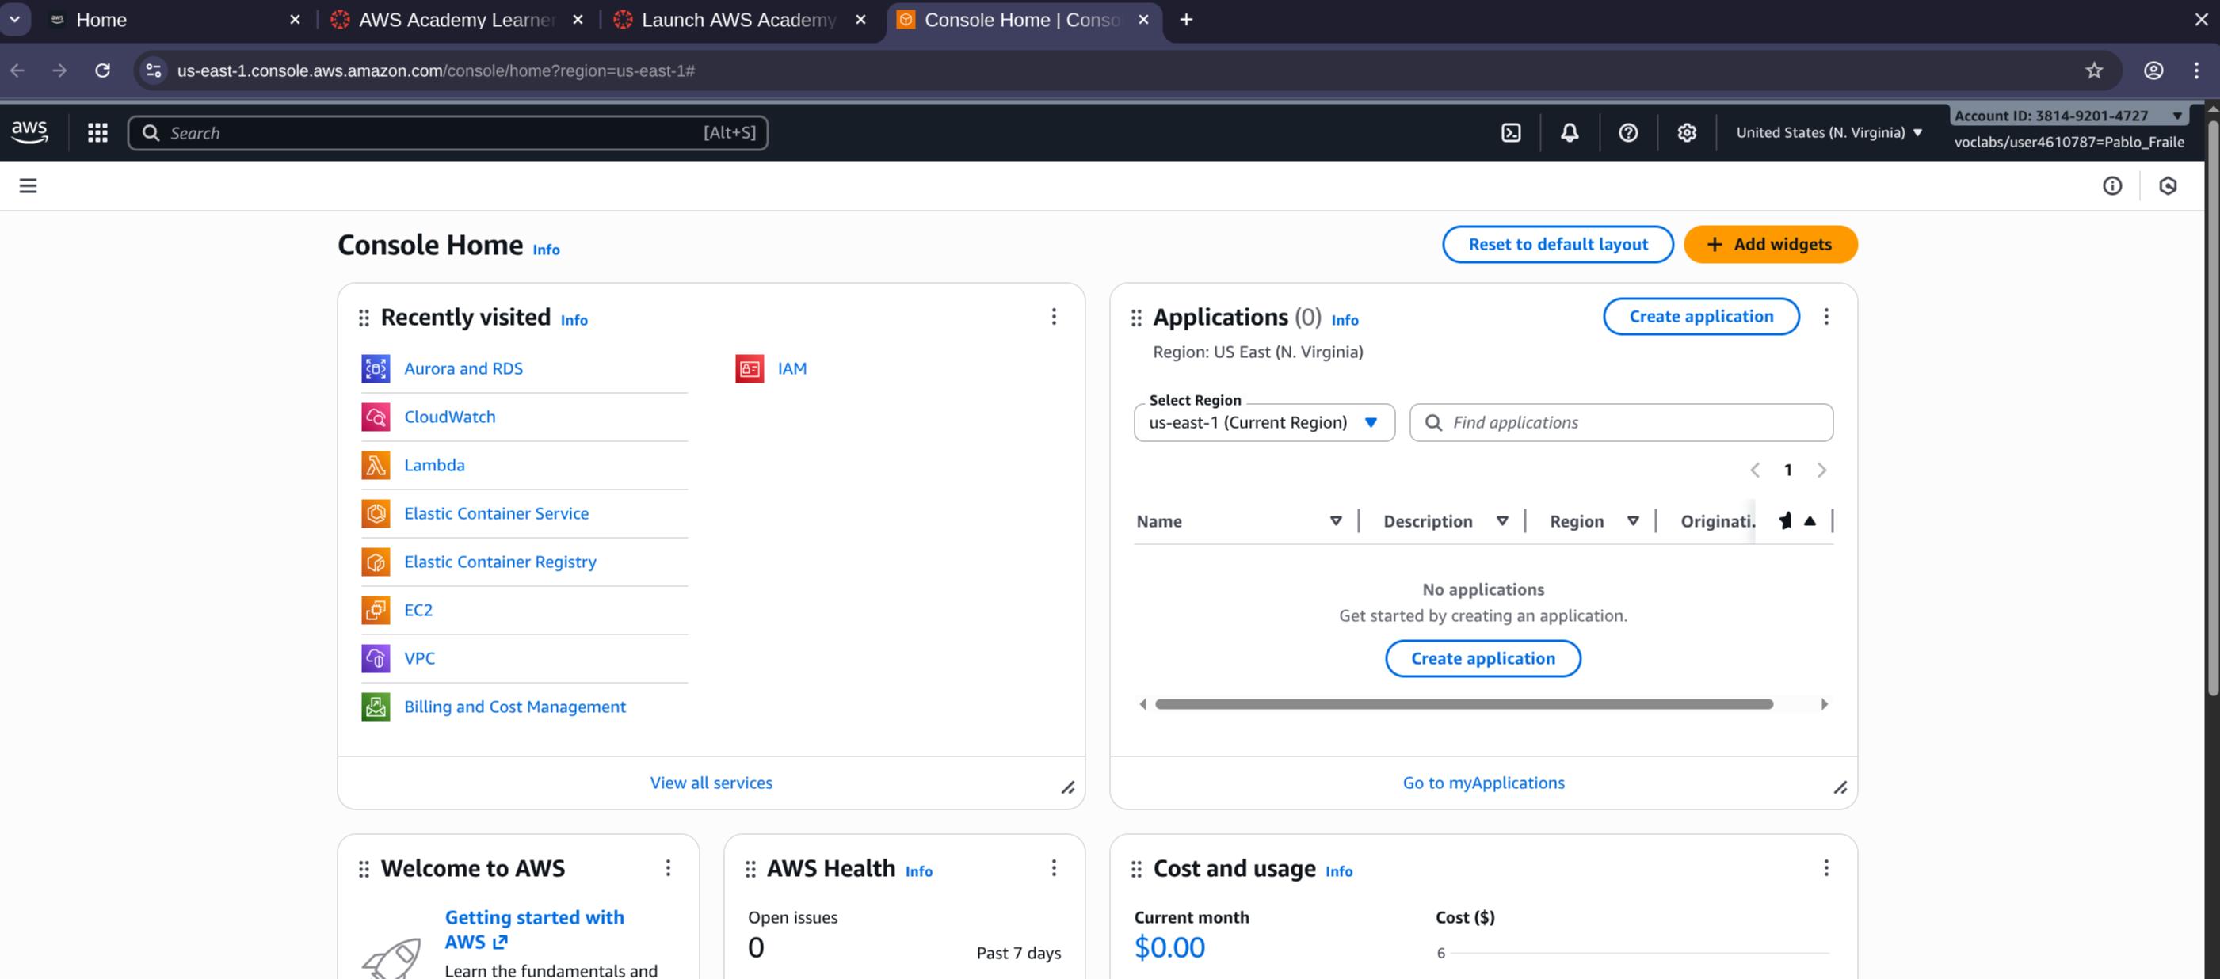Open the United States (N. Virginia) region selector
This screenshot has width=2220, height=979.
click(x=1829, y=133)
